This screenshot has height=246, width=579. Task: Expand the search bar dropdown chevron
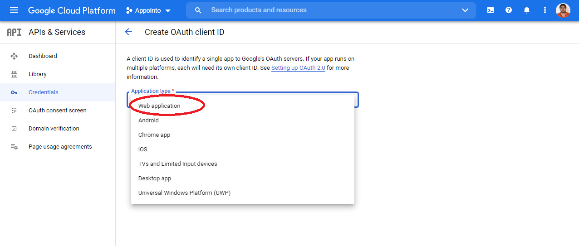tap(465, 10)
